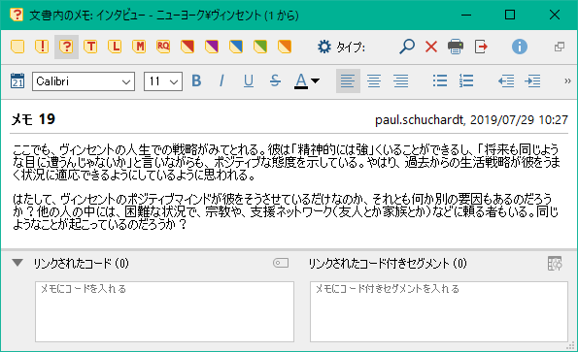Align text left
Image resolution: width=578 pixels, height=352 pixels.
[348, 80]
